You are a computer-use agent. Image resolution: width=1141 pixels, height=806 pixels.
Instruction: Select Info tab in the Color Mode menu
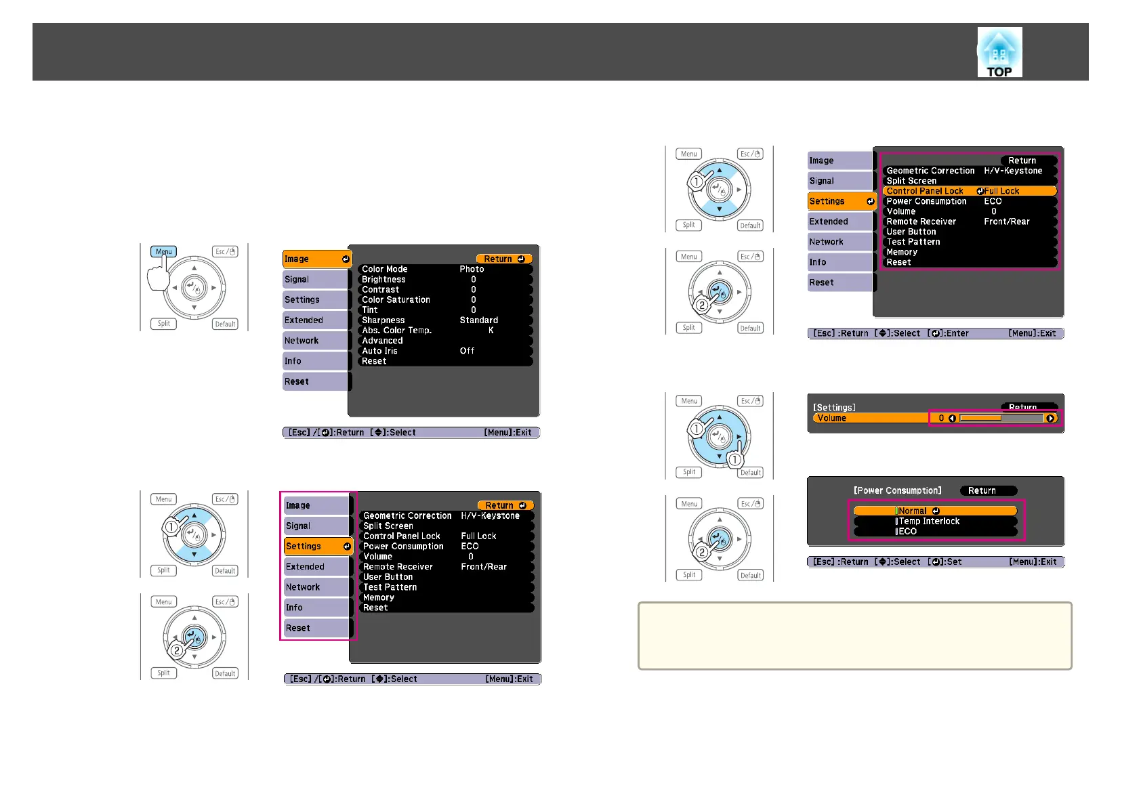(316, 361)
